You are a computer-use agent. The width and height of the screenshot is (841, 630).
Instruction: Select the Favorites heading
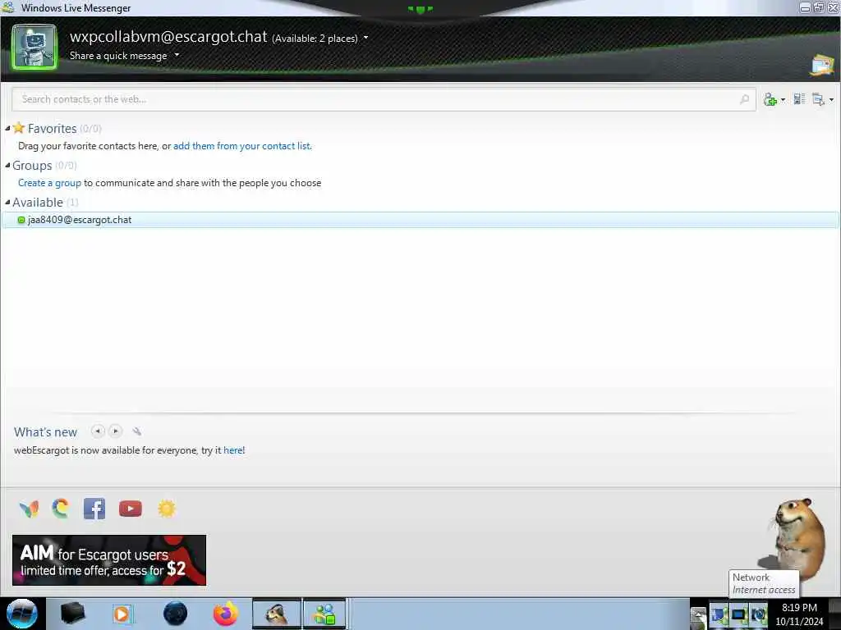click(x=52, y=129)
